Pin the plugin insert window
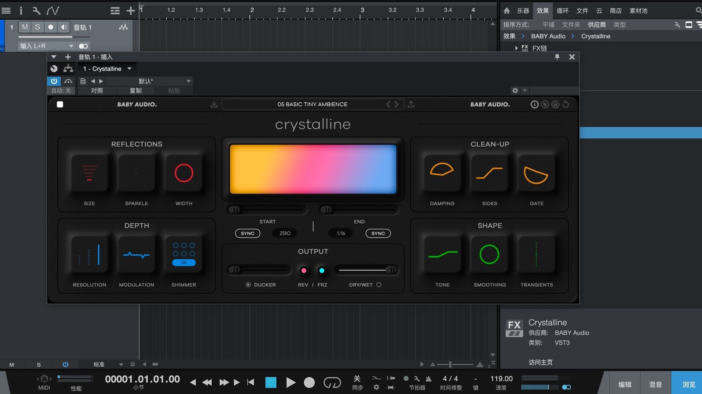The height and width of the screenshot is (394, 702). click(x=557, y=57)
